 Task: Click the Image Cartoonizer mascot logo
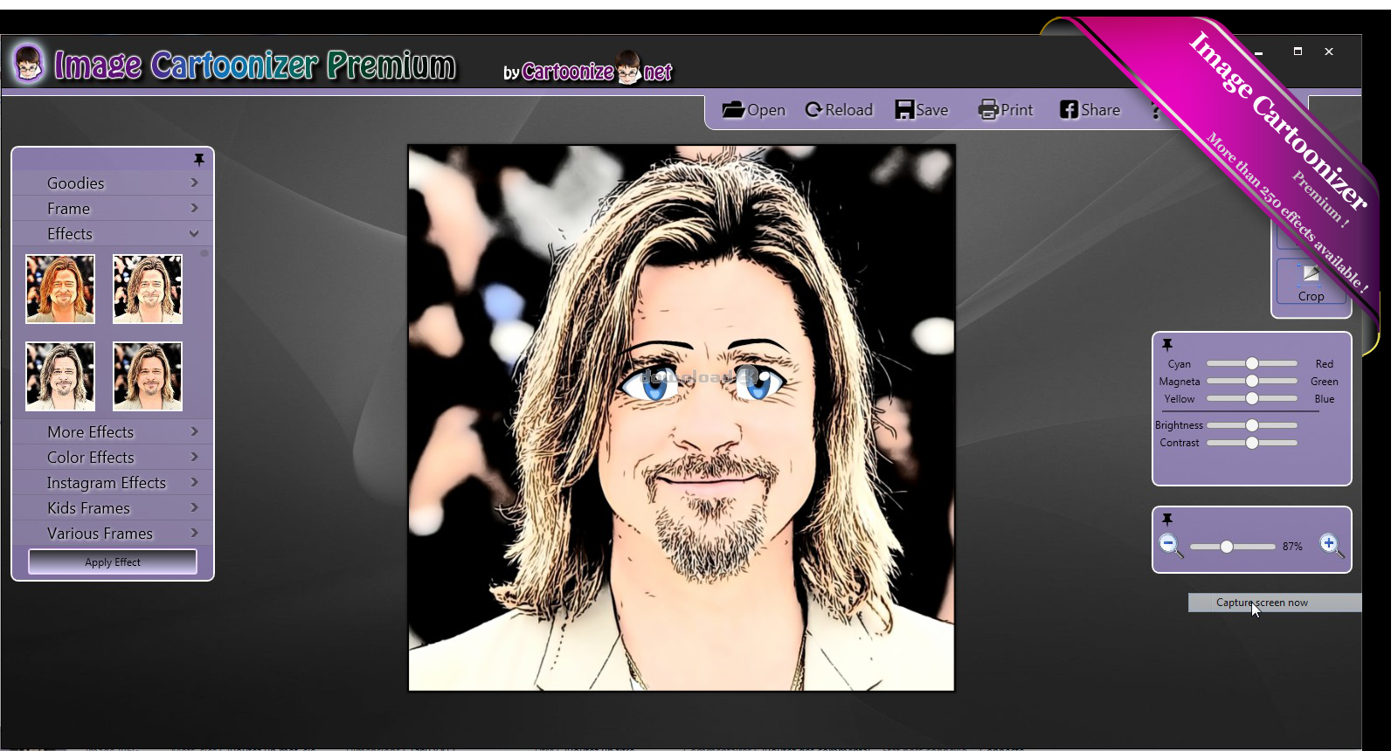click(29, 64)
